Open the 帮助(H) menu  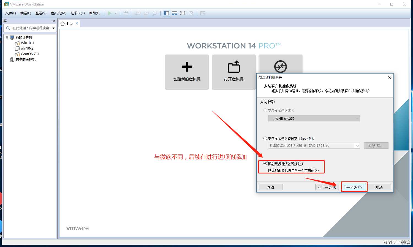point(95,13)
